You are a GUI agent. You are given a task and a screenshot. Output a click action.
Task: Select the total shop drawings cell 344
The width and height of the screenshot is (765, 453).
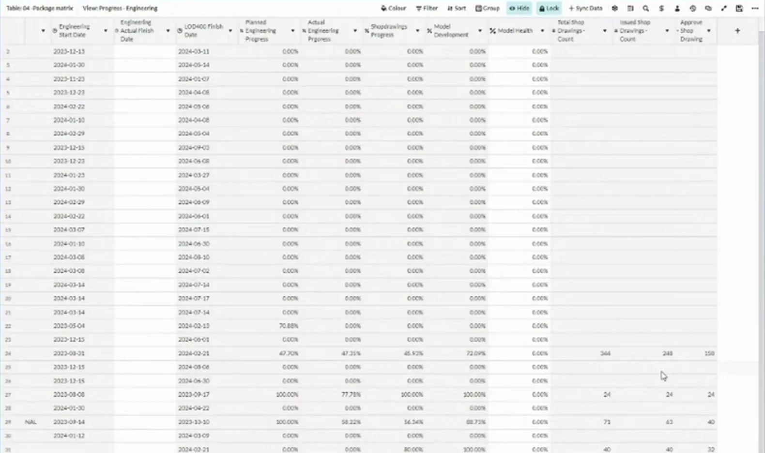582,353
